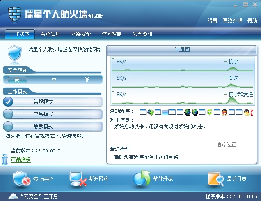Click the green shield plus active program icon

210,112
